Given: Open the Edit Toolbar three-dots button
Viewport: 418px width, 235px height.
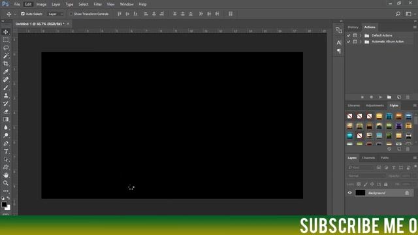Looking at the screenshot, I should coord(6,191).
